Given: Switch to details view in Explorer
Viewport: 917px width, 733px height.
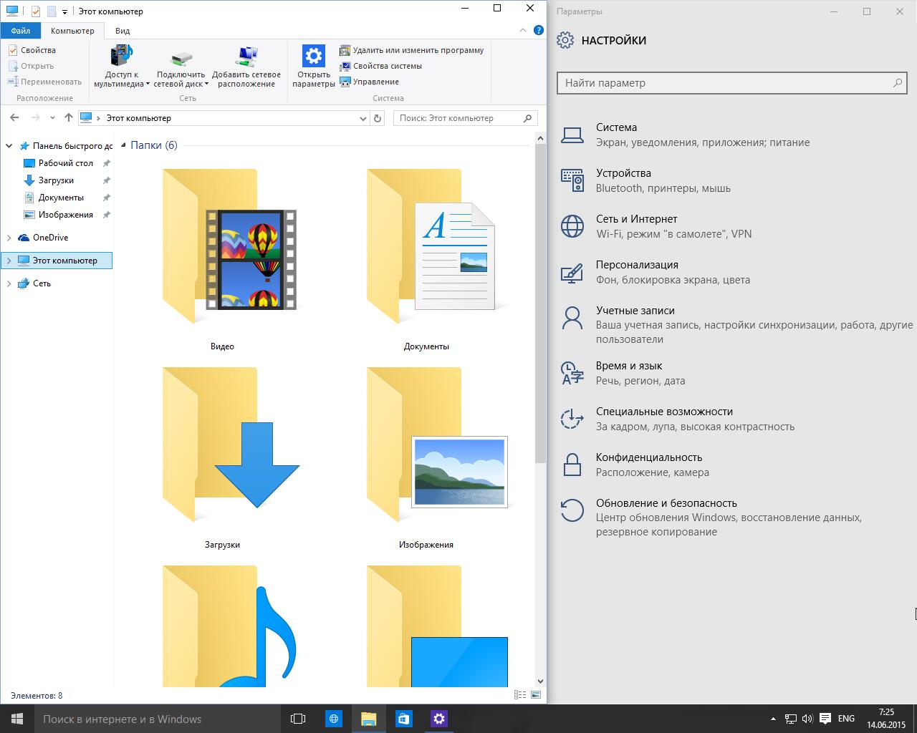Looking at the screenshot, I should click(x=520, y=695).
